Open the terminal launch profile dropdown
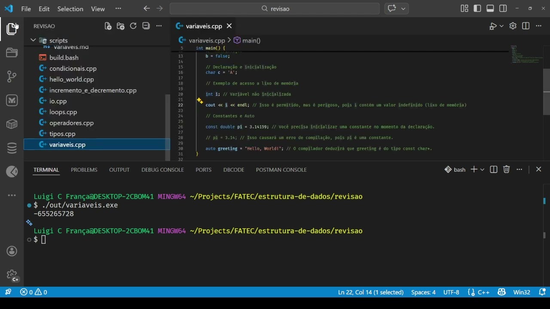The width and height of the screenshot is (550, 309). coord(482,170)
